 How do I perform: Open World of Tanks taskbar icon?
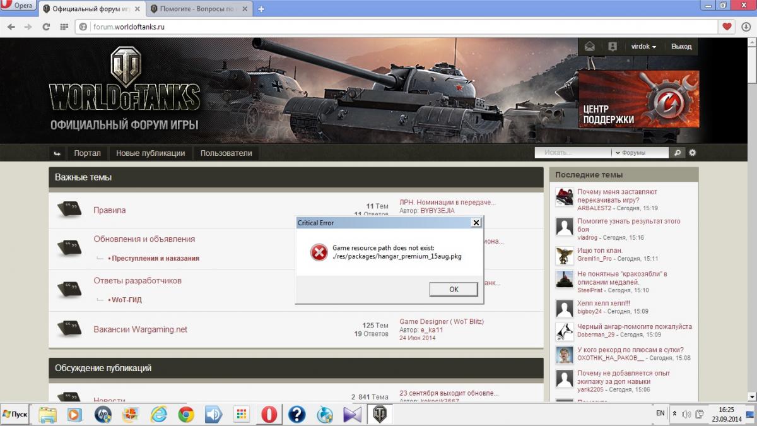380,414
